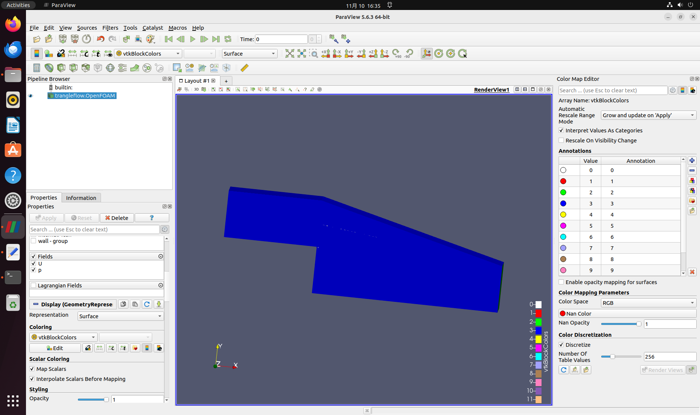The width and height of the screenshot is (700, 415).
Task: Enable Rescale On Visibility Change
Action: 562,140
